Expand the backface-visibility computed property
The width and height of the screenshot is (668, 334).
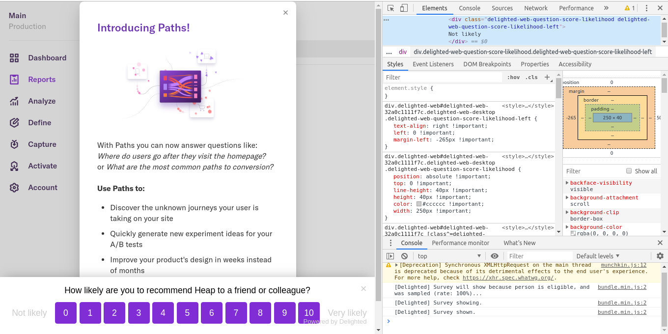[x=567, y=183]
